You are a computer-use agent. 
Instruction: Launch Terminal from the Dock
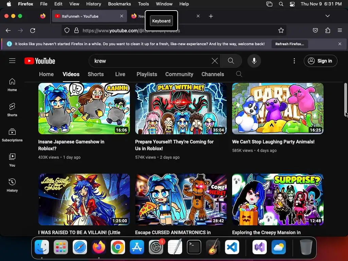coord(194,247)
